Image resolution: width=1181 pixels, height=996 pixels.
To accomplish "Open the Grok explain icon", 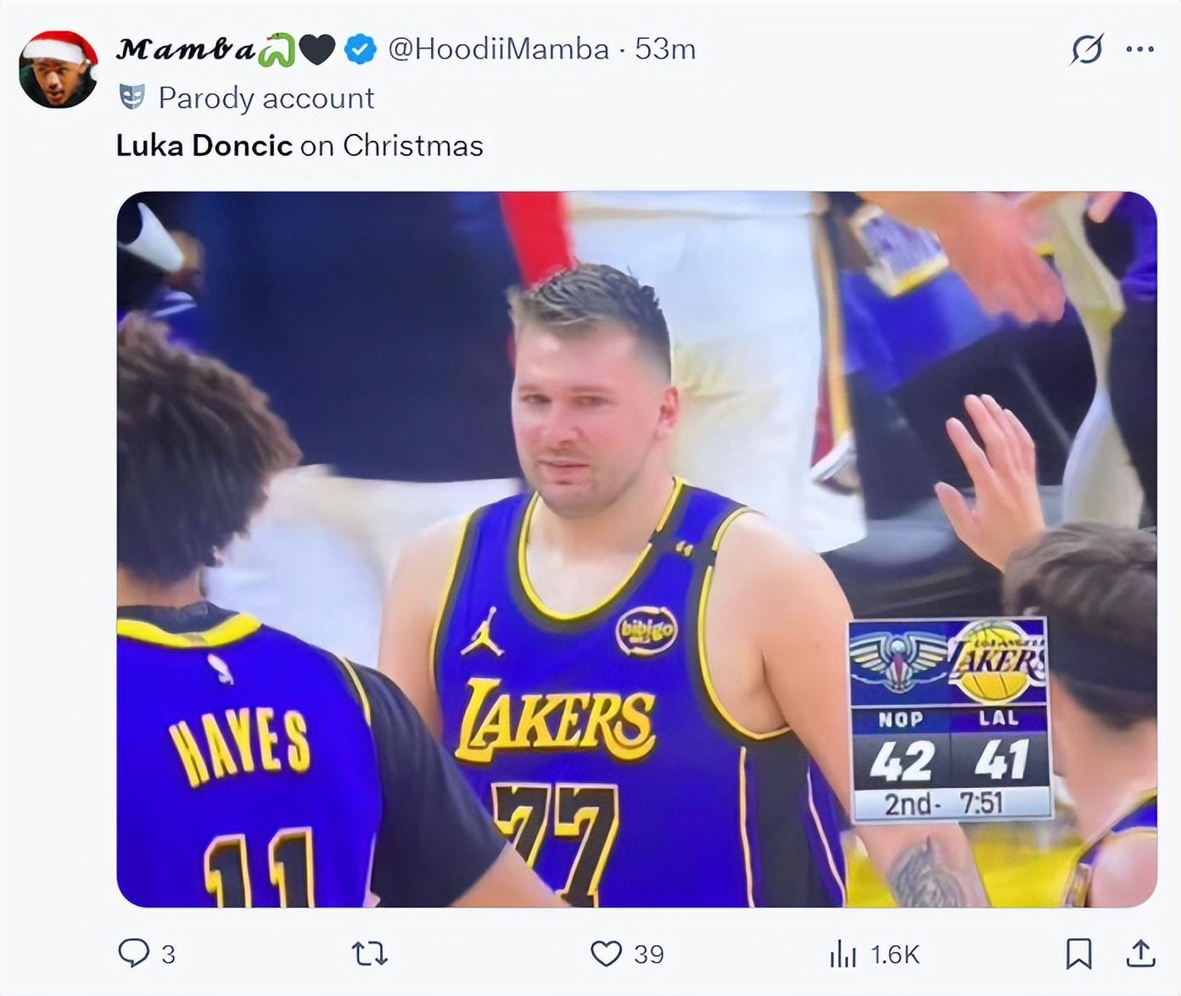I will coord(1087,49).
